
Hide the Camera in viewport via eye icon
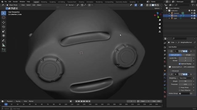point(192,13)
